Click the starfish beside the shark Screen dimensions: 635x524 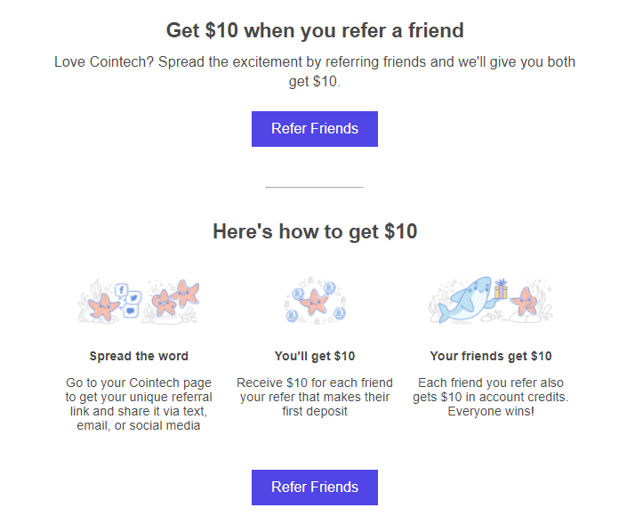click(525, 301)
